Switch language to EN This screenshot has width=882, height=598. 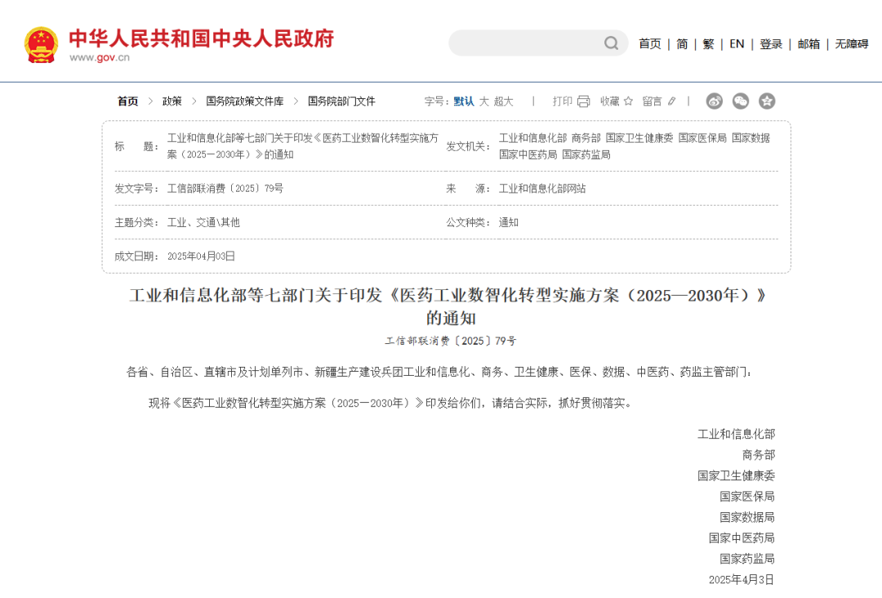point(737,44)
